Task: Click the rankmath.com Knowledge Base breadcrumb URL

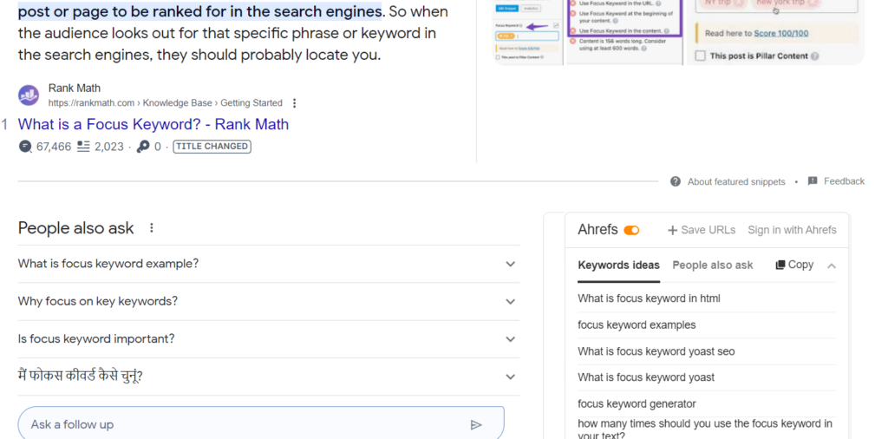Action: 165,103
